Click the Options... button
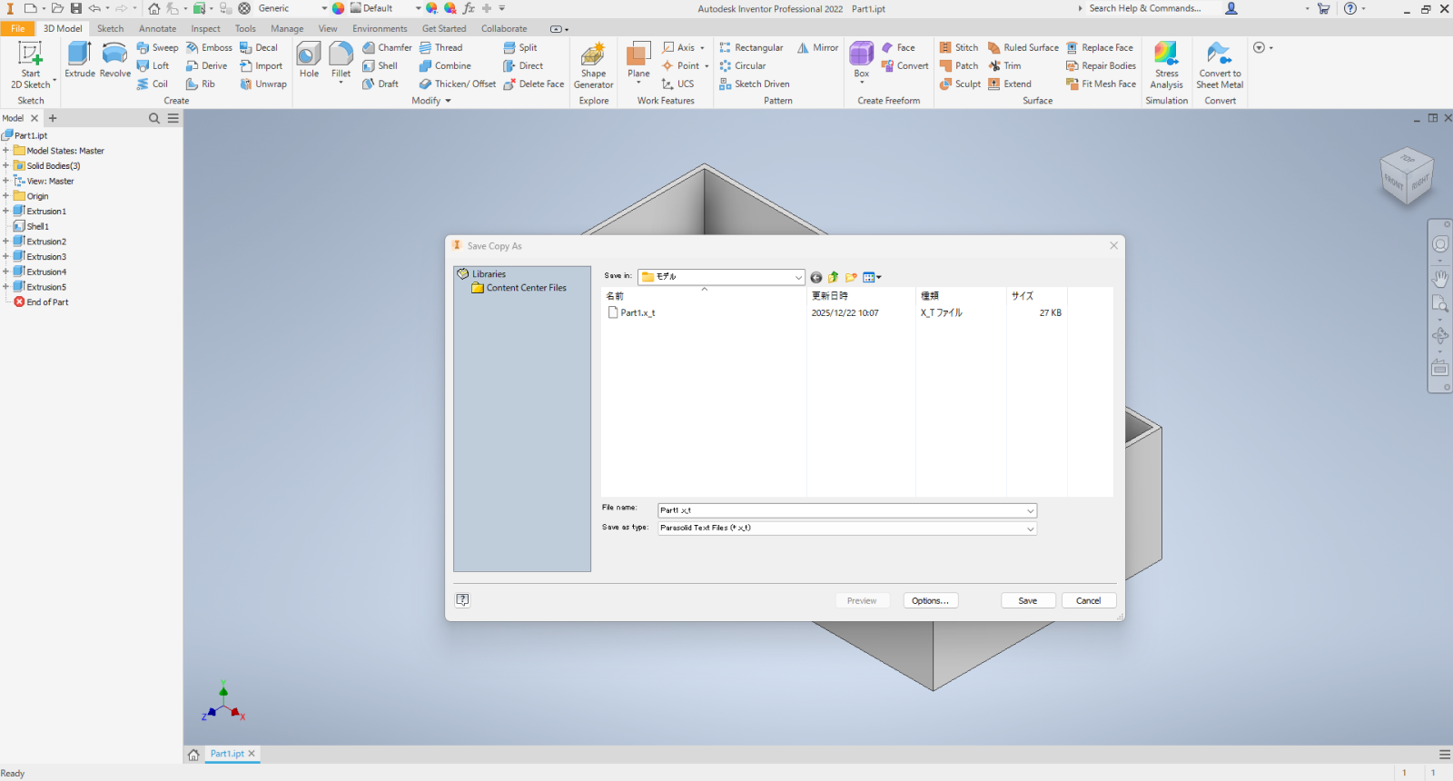Screen dimensions: 1453x781 930,601
